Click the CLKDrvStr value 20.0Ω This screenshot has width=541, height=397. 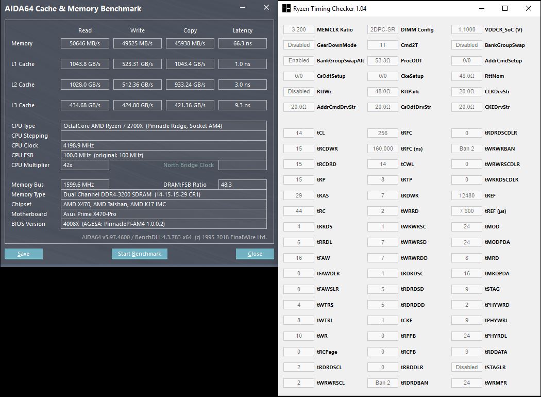(x=466, y=91)
